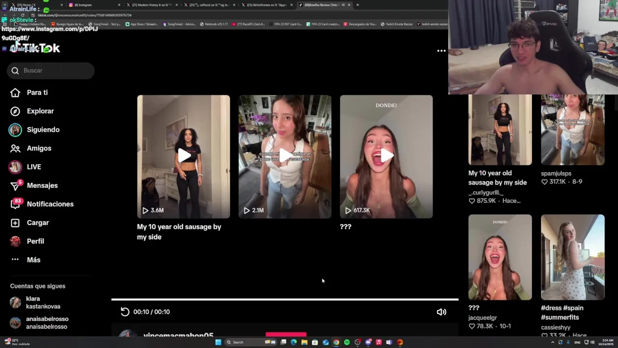Viewport: 618px width, 348px height.
Task: Open Microsoft Teams from the taskbar
Action: [389, 342]
